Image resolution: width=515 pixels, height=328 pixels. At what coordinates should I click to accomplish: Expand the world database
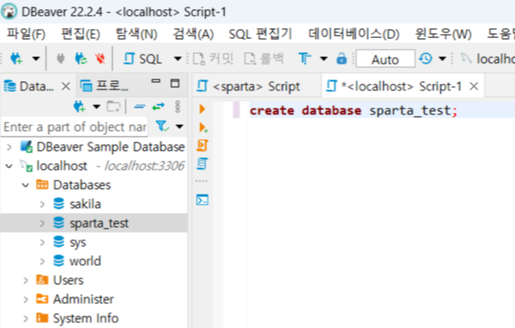click(x=42, y=262)
